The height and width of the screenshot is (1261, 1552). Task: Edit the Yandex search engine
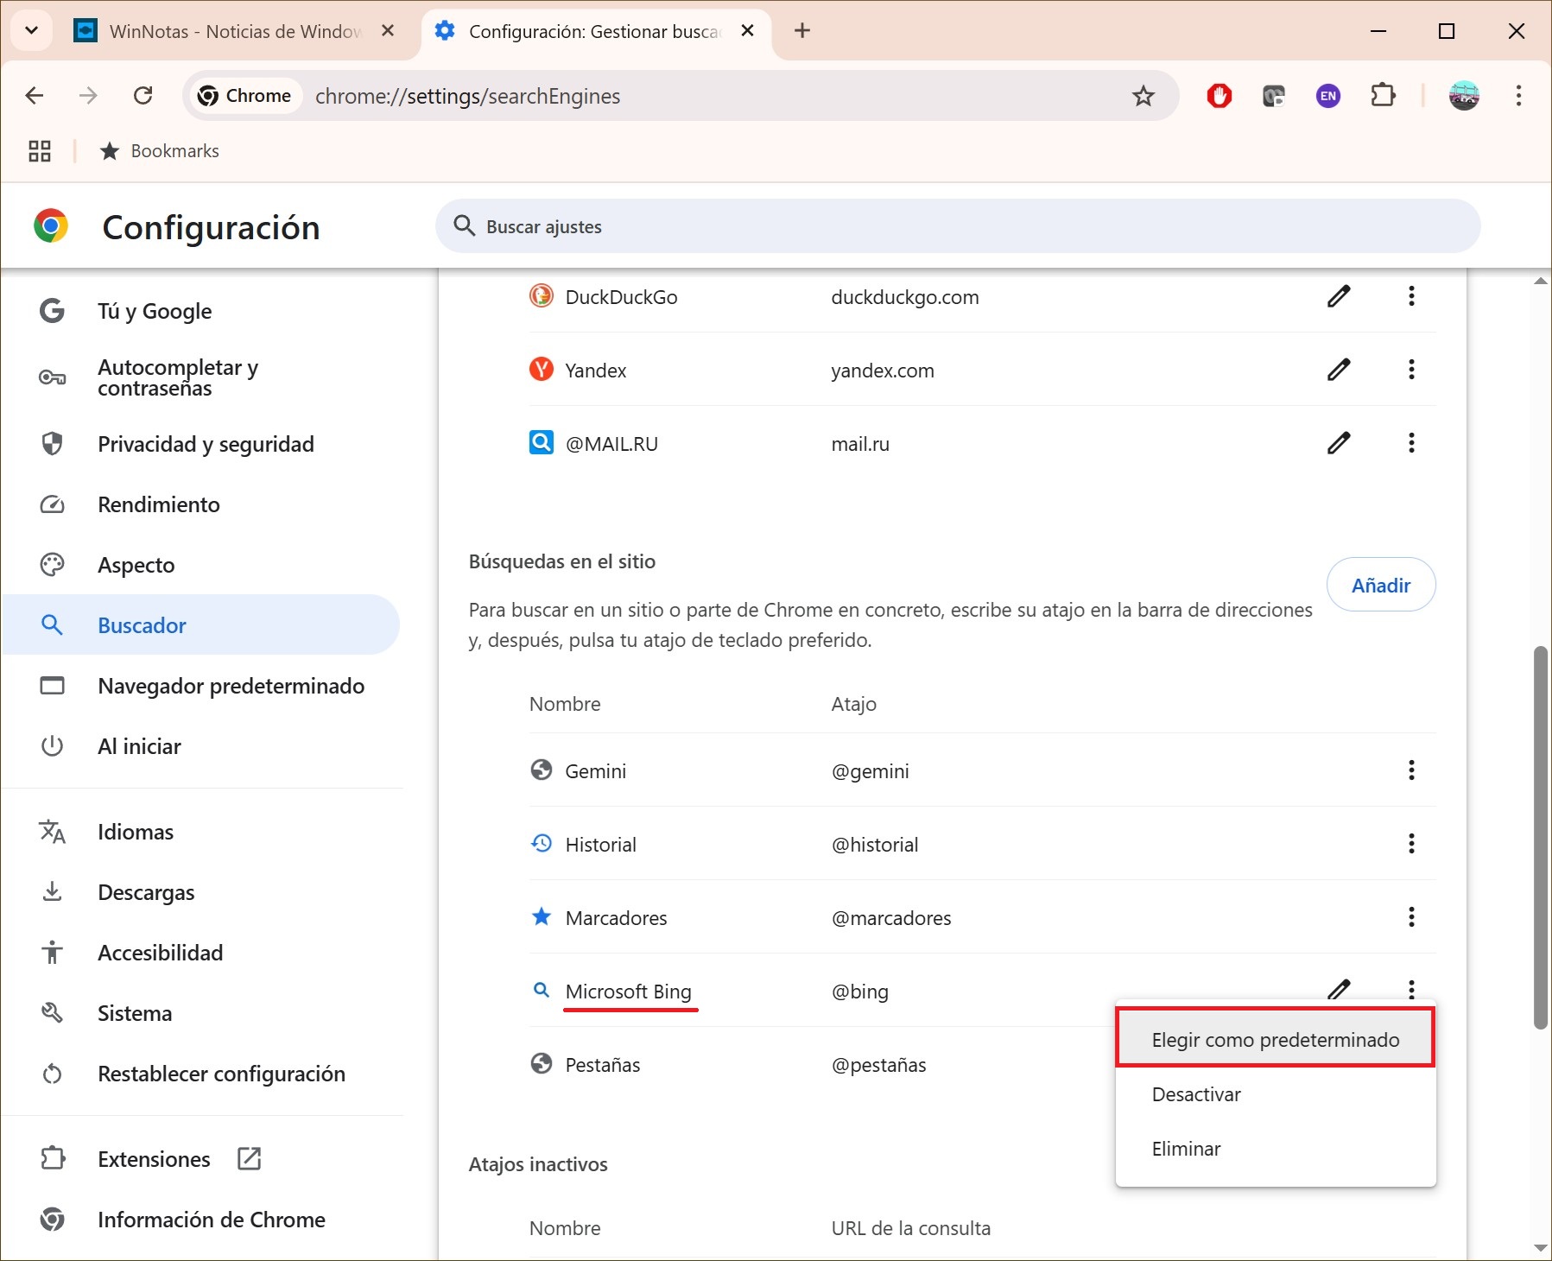(x=1339, y=370)
